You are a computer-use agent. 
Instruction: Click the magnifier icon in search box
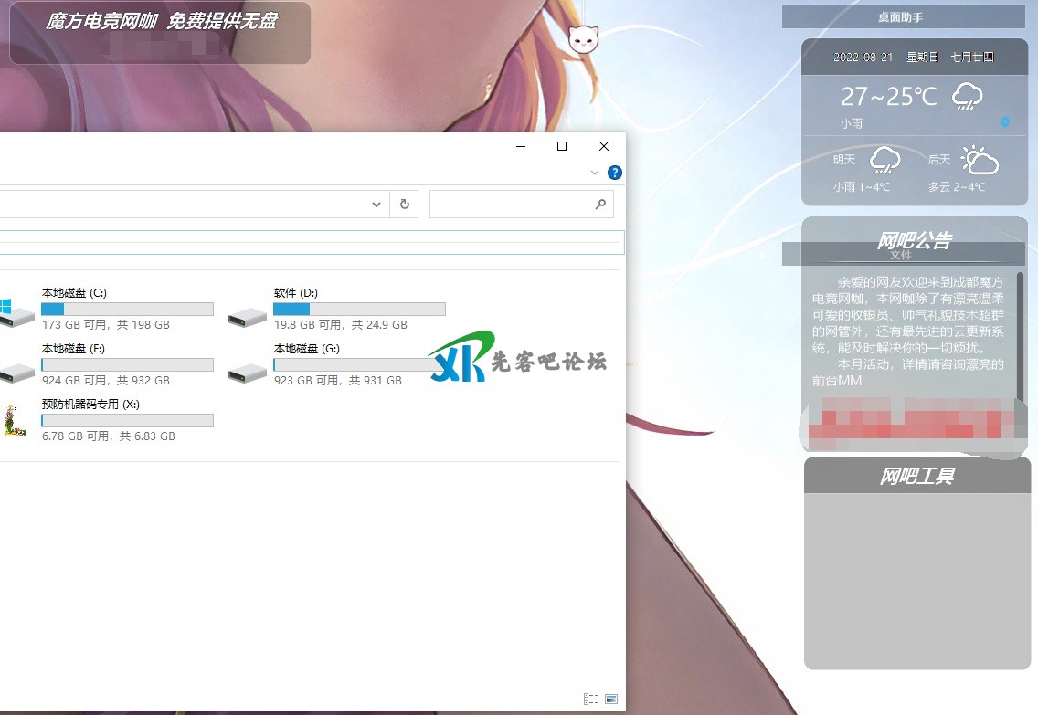click(x=600, y=205)
